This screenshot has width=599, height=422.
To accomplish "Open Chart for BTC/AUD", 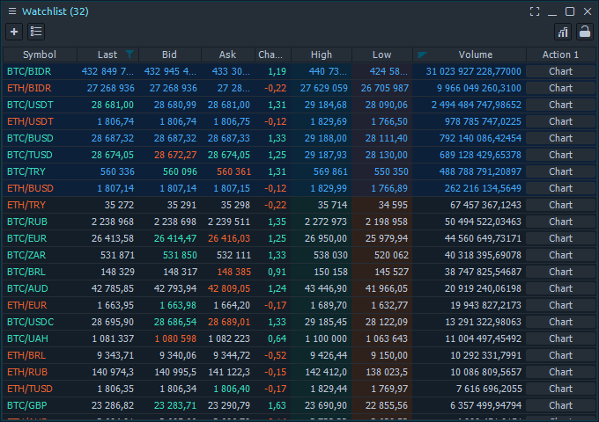I will 560,288.
